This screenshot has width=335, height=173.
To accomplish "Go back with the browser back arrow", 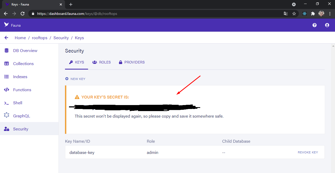I will pyautogui.click(x=6, y=14).
